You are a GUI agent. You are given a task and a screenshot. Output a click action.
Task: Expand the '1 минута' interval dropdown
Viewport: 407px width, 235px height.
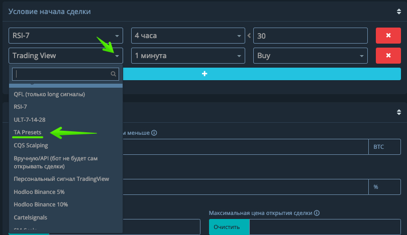pyautogui.click(x=187, y=56)
